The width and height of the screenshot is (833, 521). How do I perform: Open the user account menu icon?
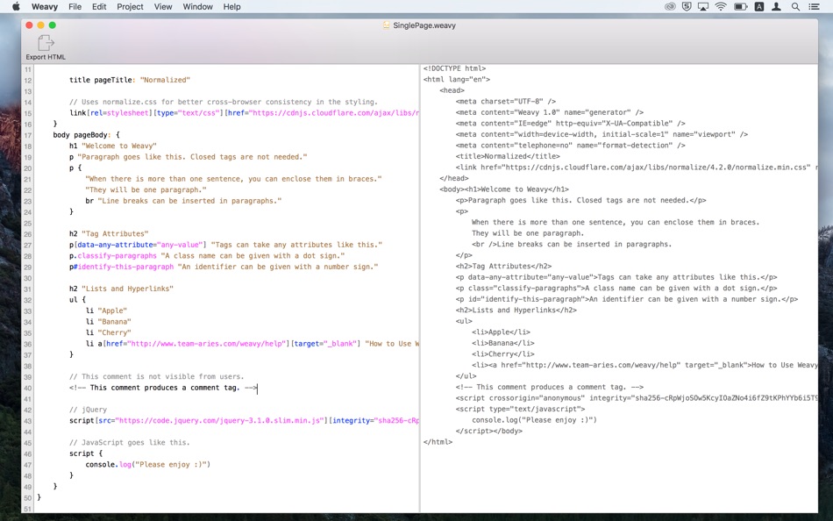coord(777,7)
